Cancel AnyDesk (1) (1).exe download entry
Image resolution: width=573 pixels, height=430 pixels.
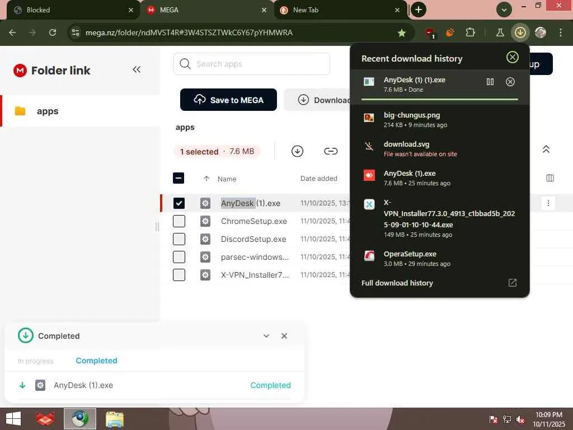pyautogui.click(x=510, y=82)
